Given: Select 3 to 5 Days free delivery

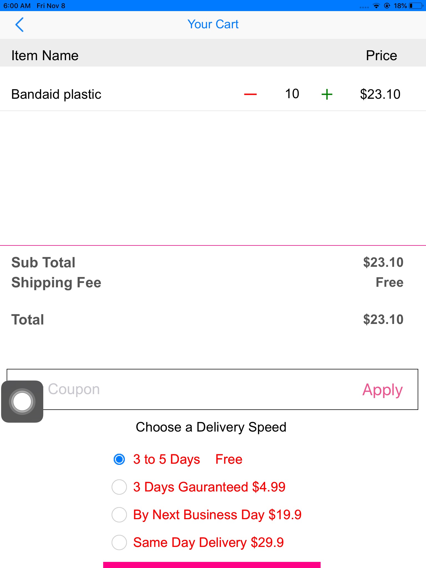Looking at the screenshot, I should (x=119, y=459).
